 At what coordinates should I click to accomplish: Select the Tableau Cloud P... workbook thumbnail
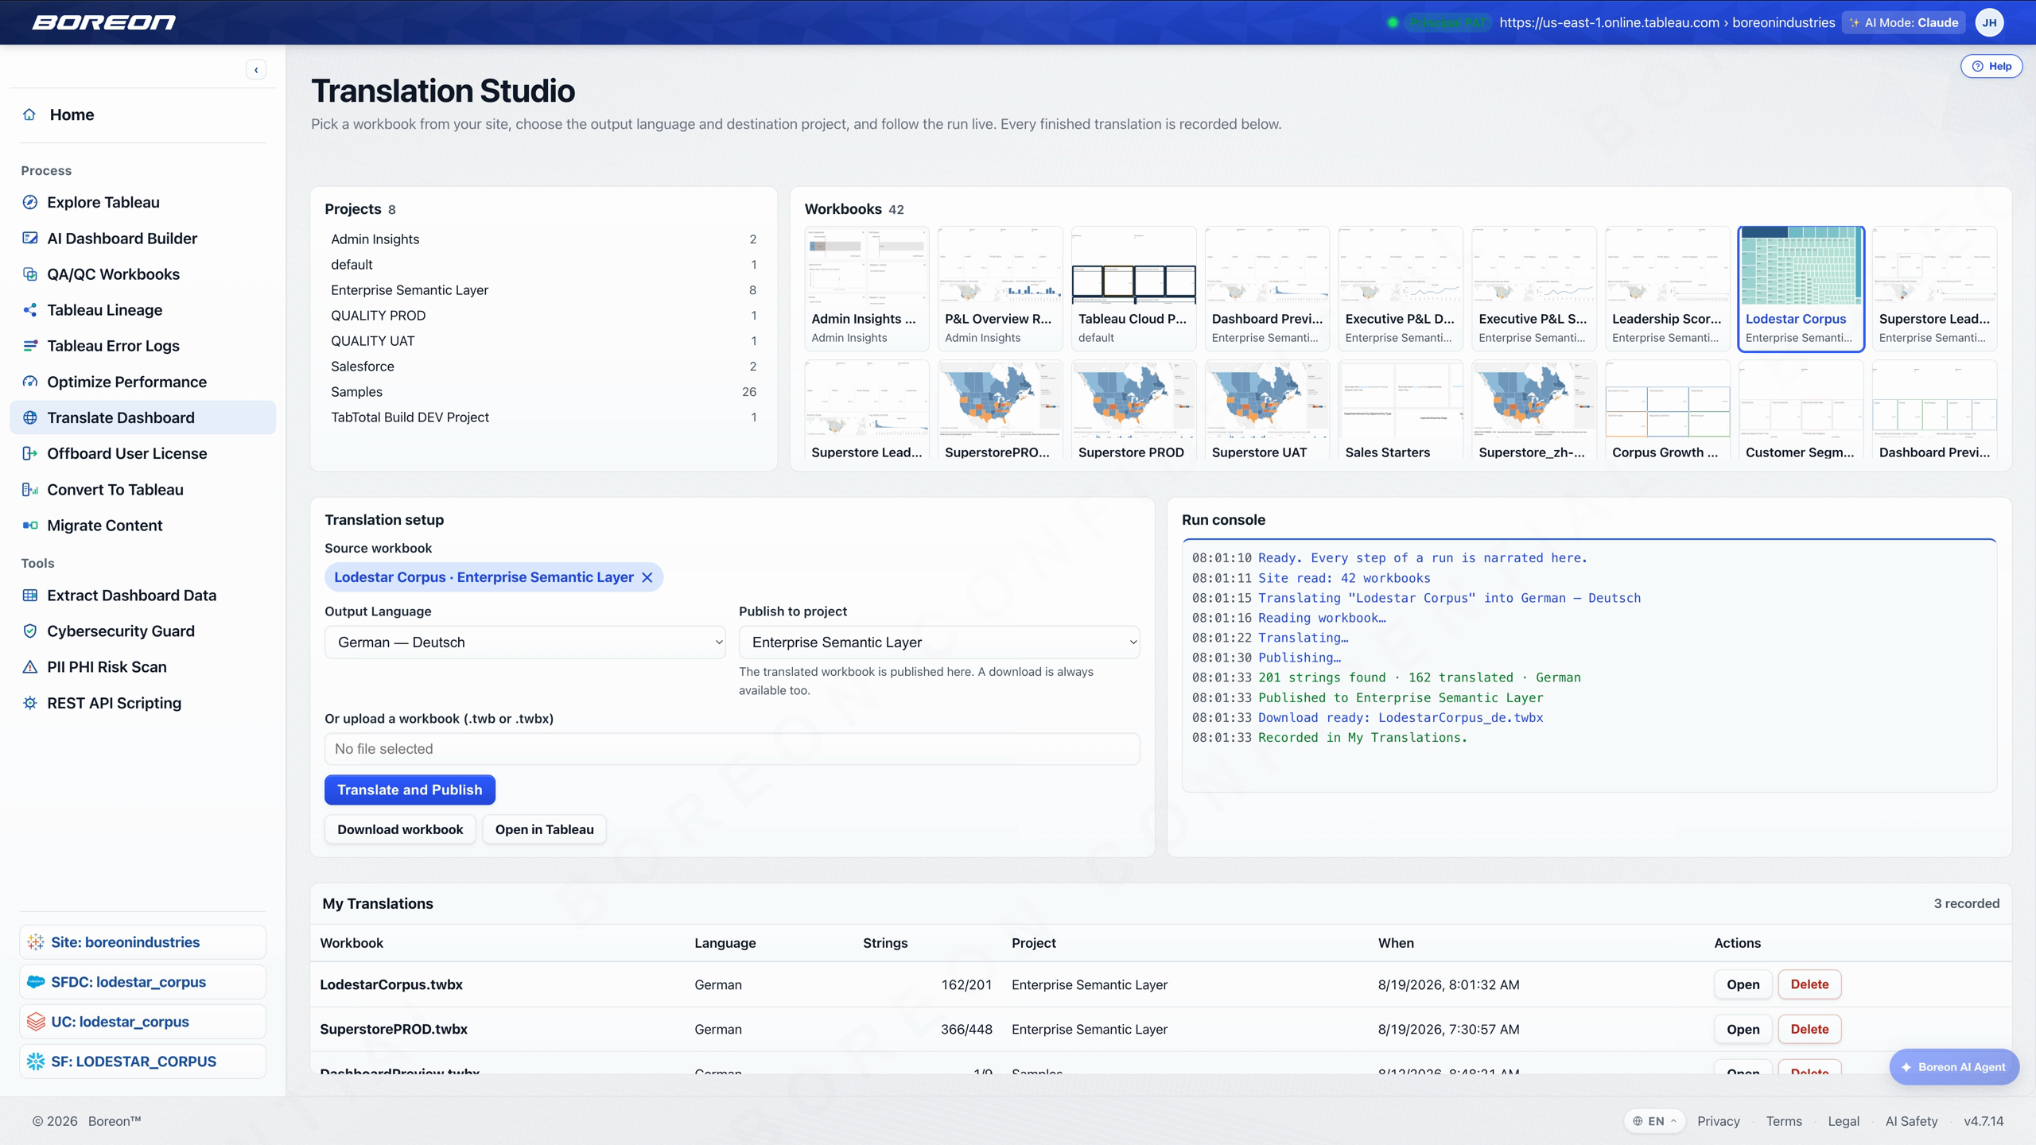click(x=1134, y=289)
